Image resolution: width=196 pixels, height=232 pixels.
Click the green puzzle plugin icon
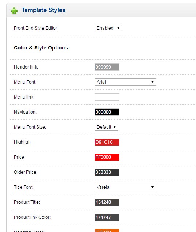coord(14,11)
